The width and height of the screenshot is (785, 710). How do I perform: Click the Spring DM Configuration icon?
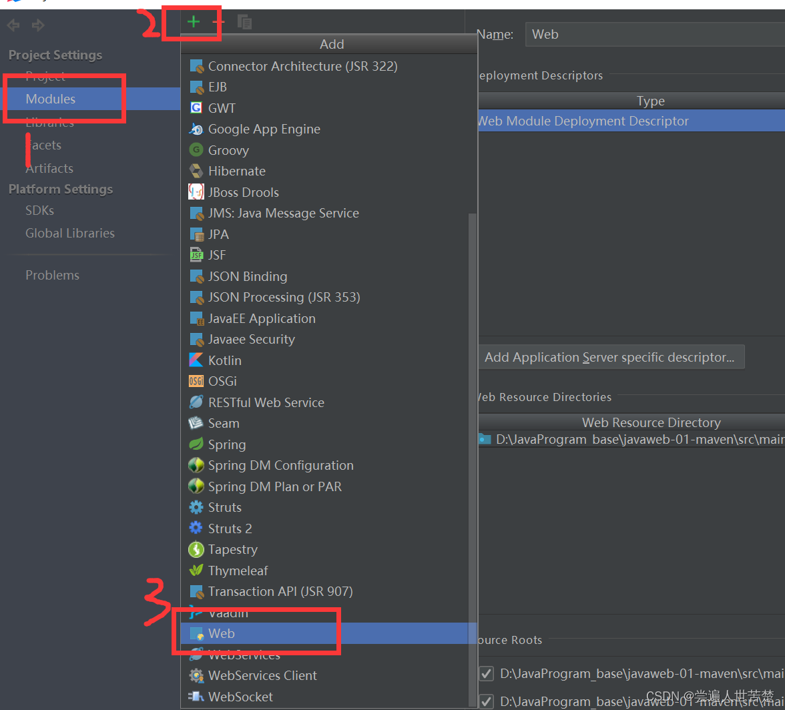[196, 465]
